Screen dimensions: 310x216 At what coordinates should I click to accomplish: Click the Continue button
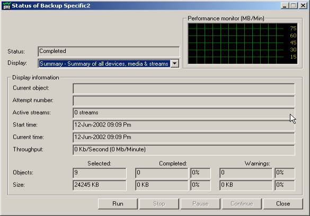click(x=242, y=204)
